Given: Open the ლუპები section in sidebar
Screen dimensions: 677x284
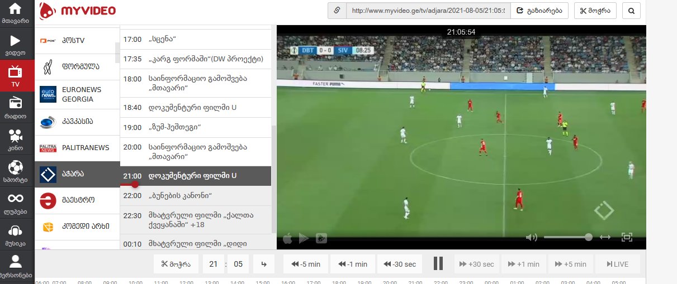Looking at the screenshot, I should 16,204.
